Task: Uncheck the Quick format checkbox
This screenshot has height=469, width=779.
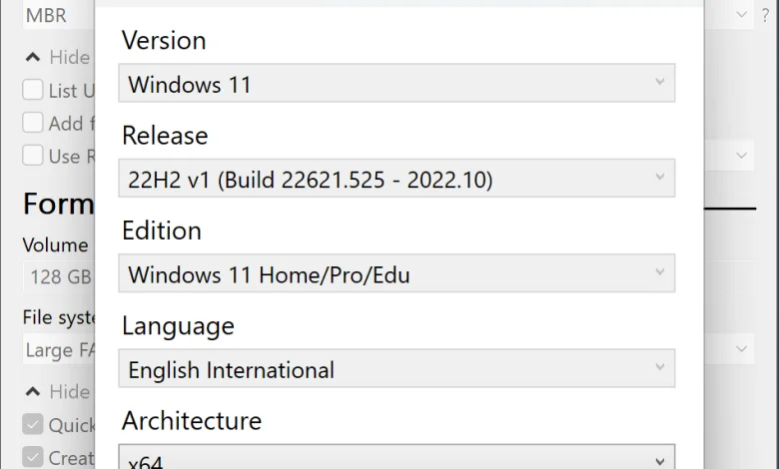Action: 33,425
